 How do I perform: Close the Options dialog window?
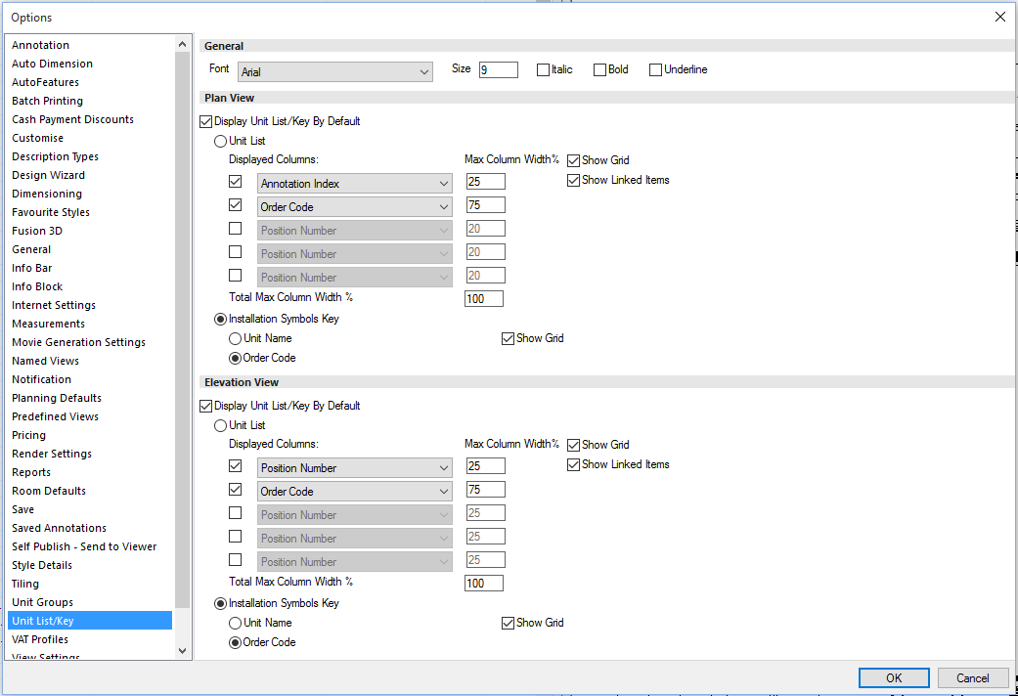point(999,17)
